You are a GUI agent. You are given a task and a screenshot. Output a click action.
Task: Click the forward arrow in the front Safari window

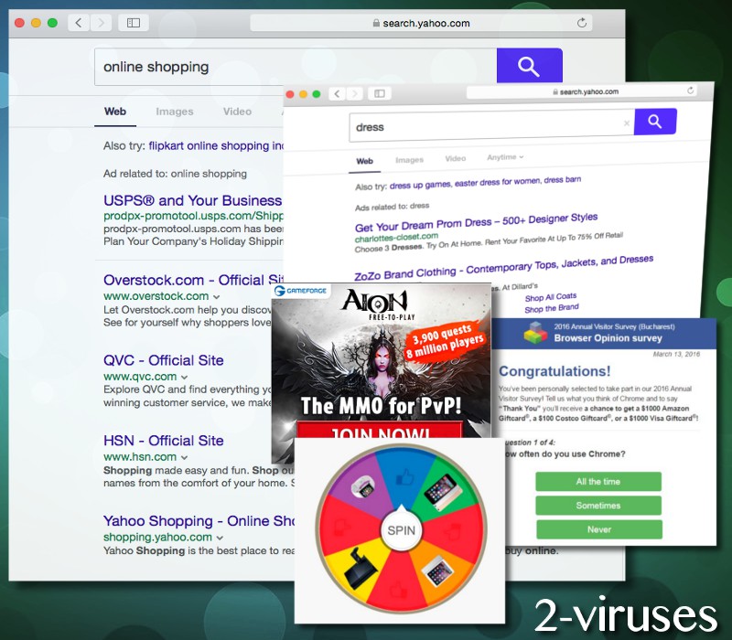(352, 94)
